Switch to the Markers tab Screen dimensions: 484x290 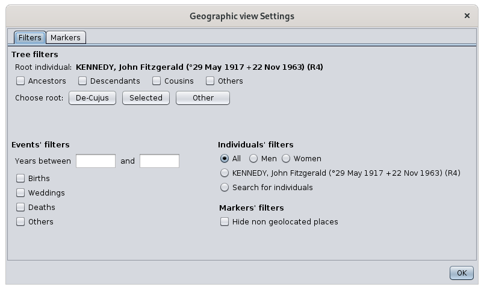(66, 38)
